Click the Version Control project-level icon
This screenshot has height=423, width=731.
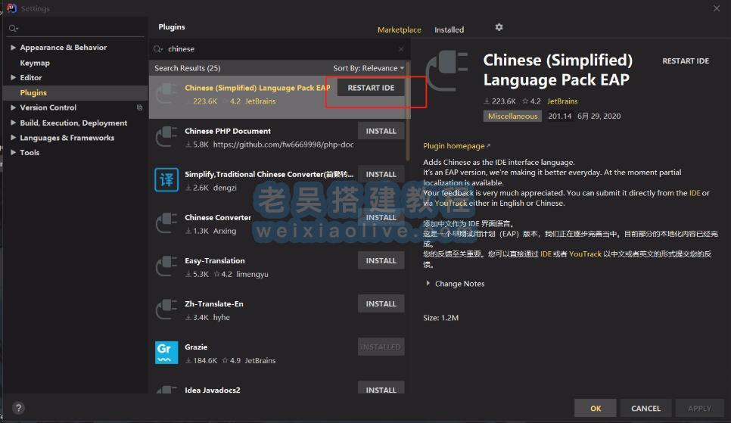[139, 107]
